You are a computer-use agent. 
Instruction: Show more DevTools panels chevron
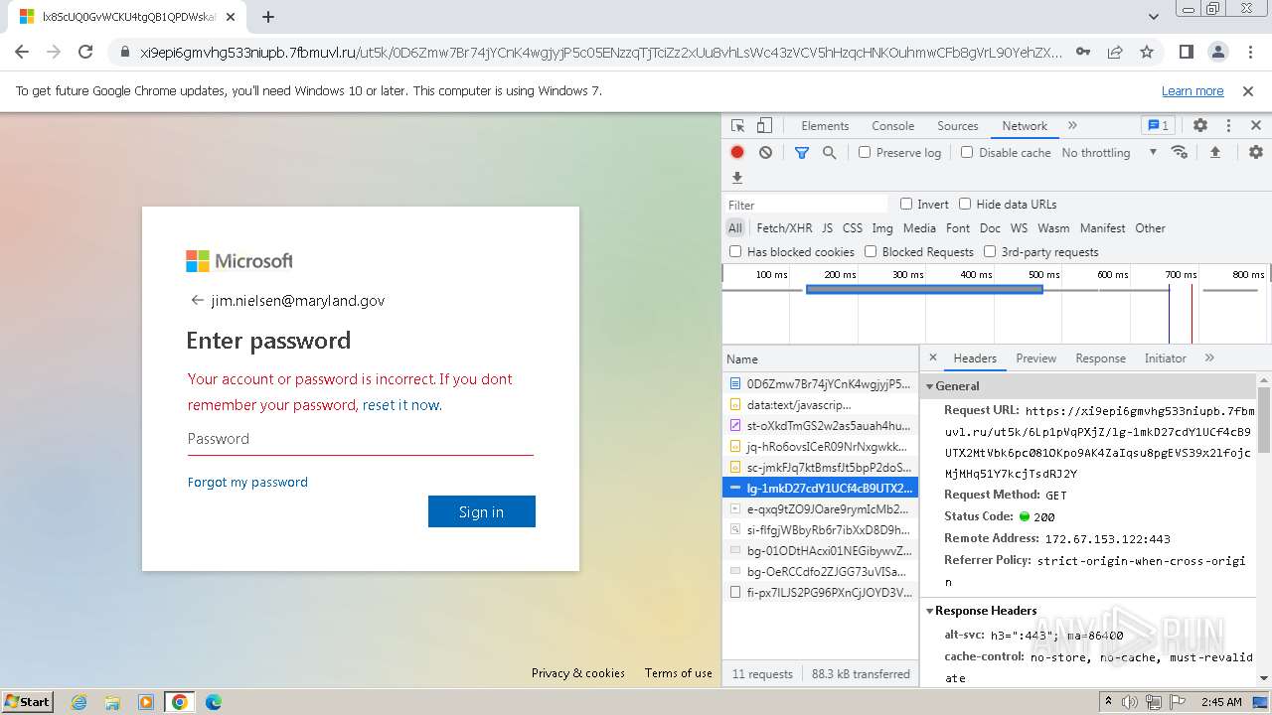(1072, 126)
